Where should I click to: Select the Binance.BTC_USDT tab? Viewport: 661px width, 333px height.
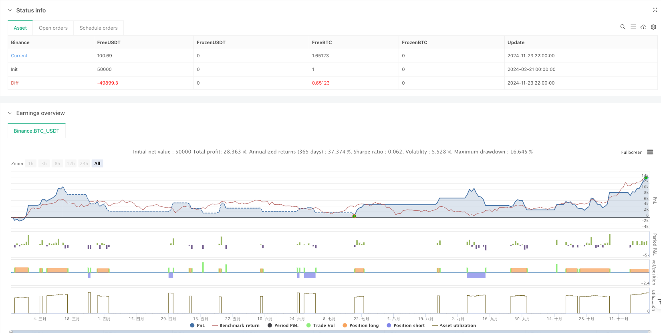click(36, 131)
